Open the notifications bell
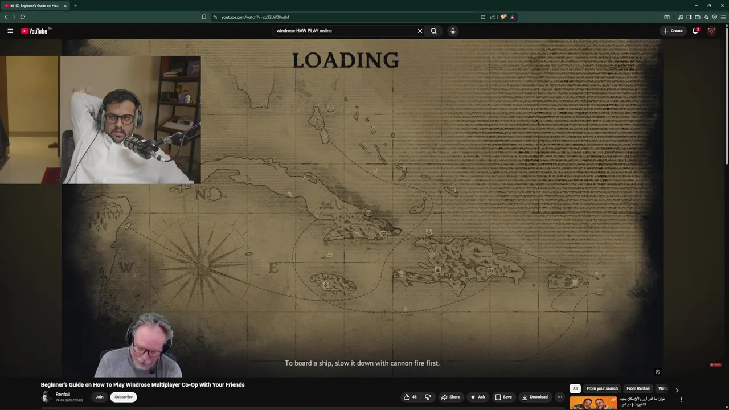 coord(695,31)
